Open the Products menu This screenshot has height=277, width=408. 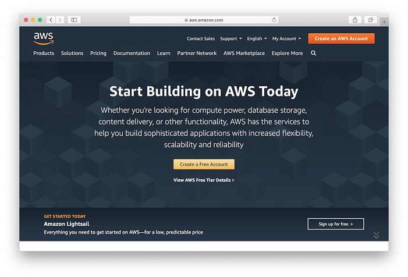tap(44, 53)
